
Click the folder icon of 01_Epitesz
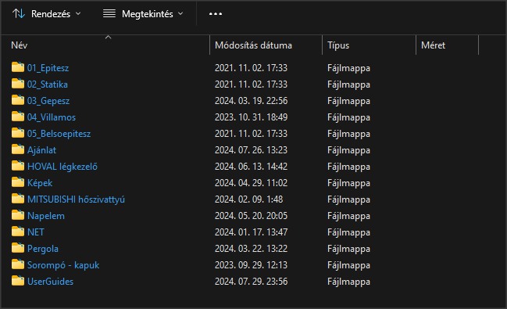coord(18,67)
